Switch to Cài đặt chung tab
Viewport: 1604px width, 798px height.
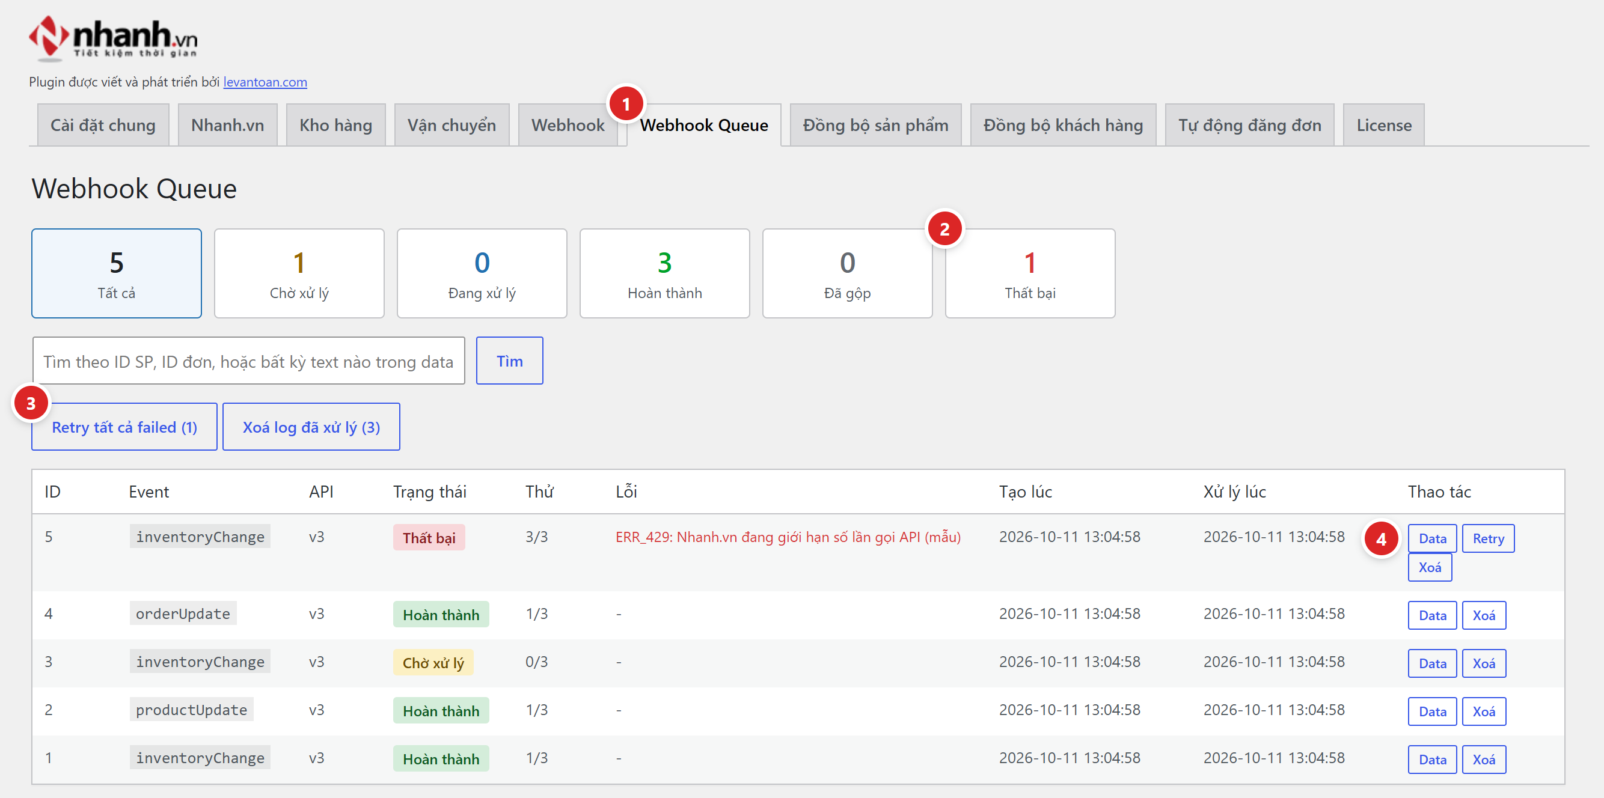pyautogui.click(x=103, y=125)
